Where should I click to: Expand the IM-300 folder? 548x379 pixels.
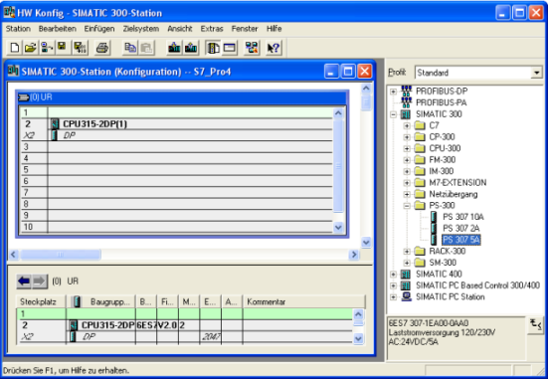(407, 171)
